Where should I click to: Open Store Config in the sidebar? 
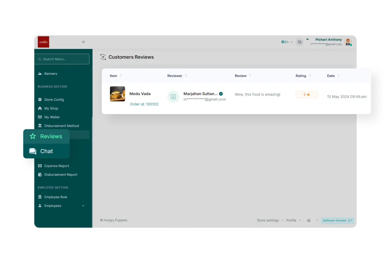(54, 100)
